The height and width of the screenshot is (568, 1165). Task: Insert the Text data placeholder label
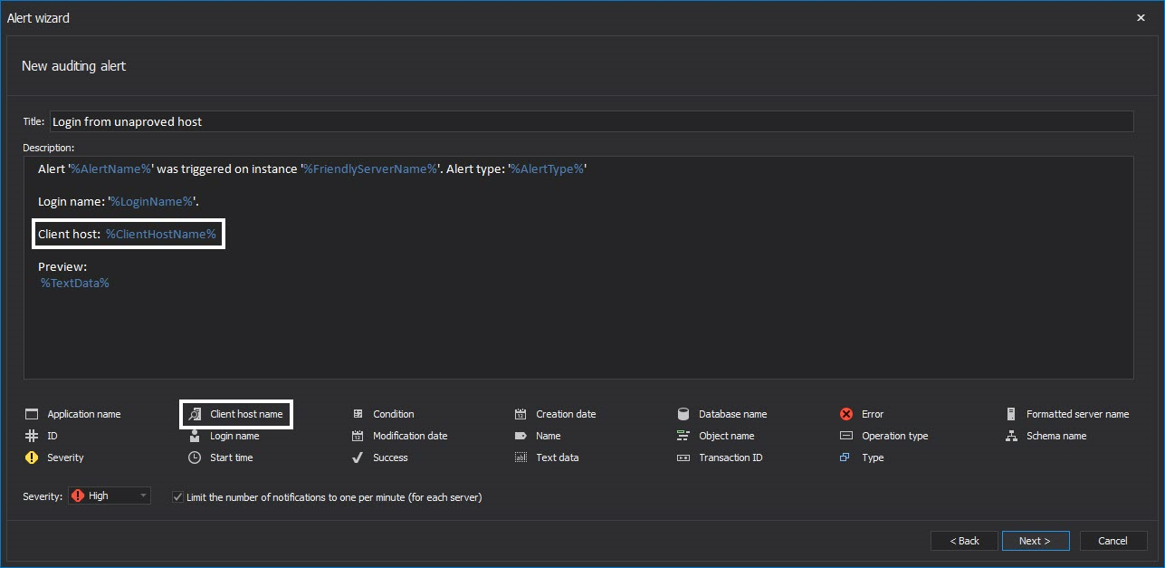point(558,457)
